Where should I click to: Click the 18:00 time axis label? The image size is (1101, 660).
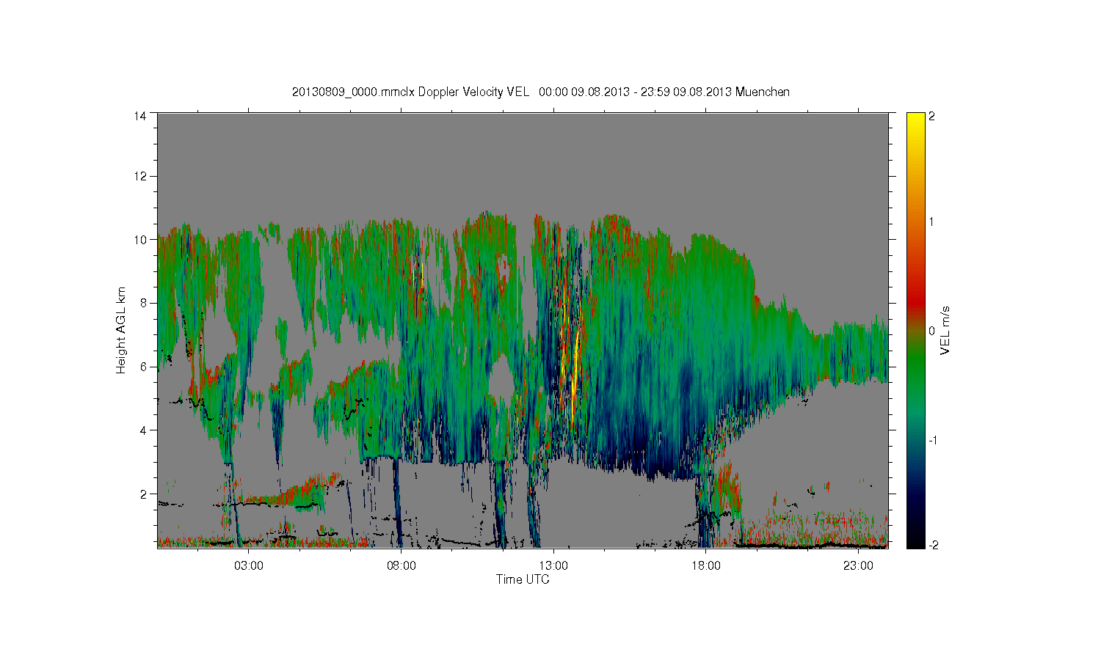[706, 565]
